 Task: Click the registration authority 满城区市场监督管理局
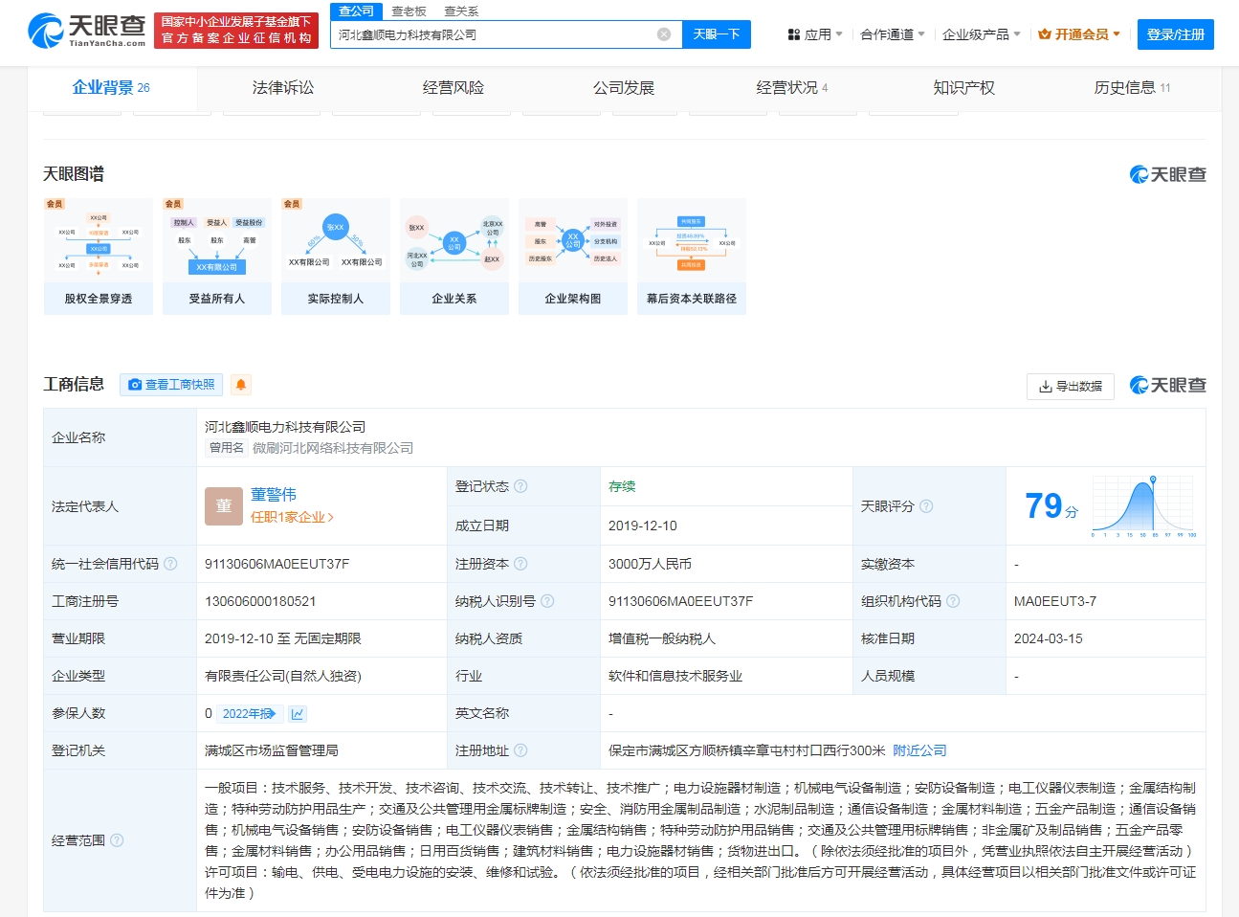point(272,750)
